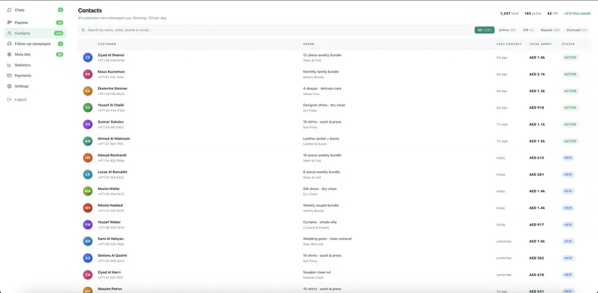
Task: Show only VIP contacts
Action: (x=528, y=30)
